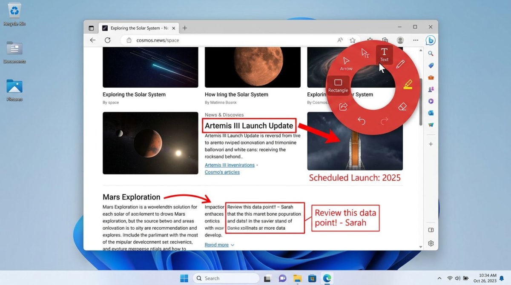This screenshot has width=511, height=285.
Task: Switch to Exploring the Solar System tab
Action: pos(139,28)
